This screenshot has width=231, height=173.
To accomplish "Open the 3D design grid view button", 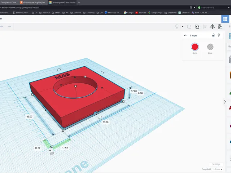I will (225, 19).
